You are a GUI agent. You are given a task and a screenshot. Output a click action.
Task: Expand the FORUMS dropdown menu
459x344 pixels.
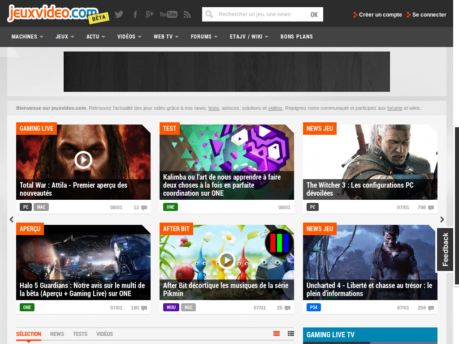pyautogui.click(x=204, y=37)
